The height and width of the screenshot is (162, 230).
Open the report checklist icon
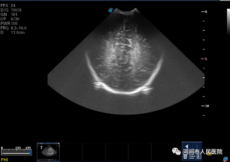coord(199,157)
